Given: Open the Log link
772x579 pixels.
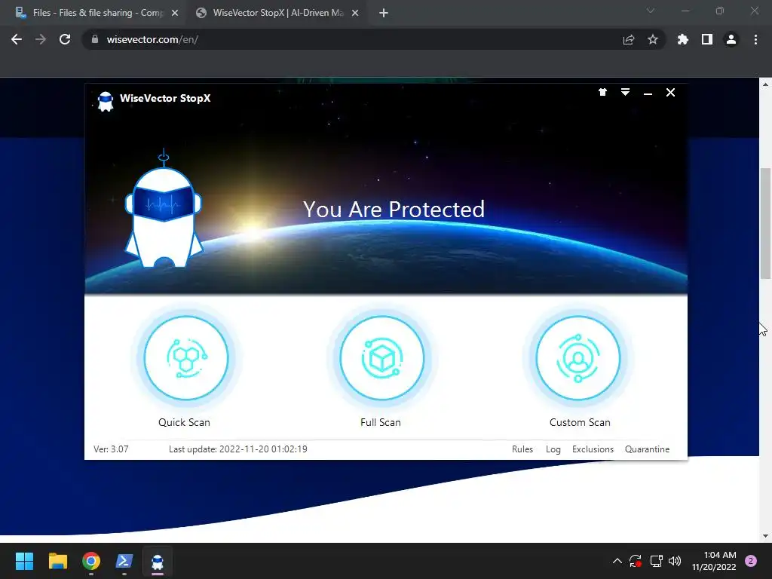Looking at the screenshot, I should pyautogui.click(x=553, y=449).
